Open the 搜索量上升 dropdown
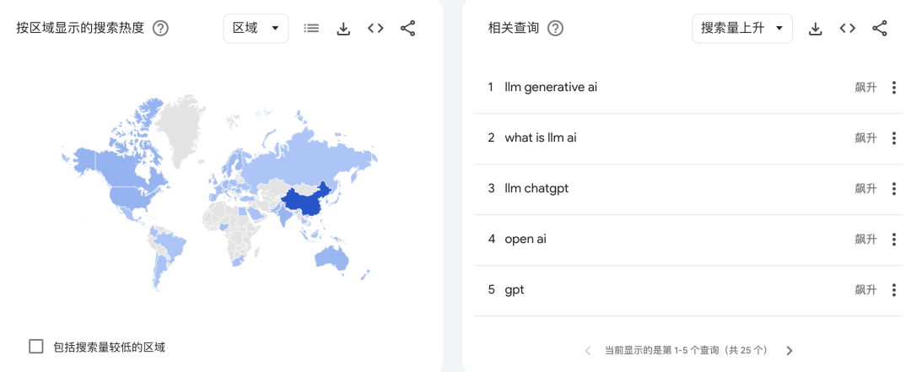911x372 pixels. tap(741, 28)
